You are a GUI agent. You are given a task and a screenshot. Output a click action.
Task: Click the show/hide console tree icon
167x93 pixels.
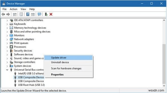(14, 14)
